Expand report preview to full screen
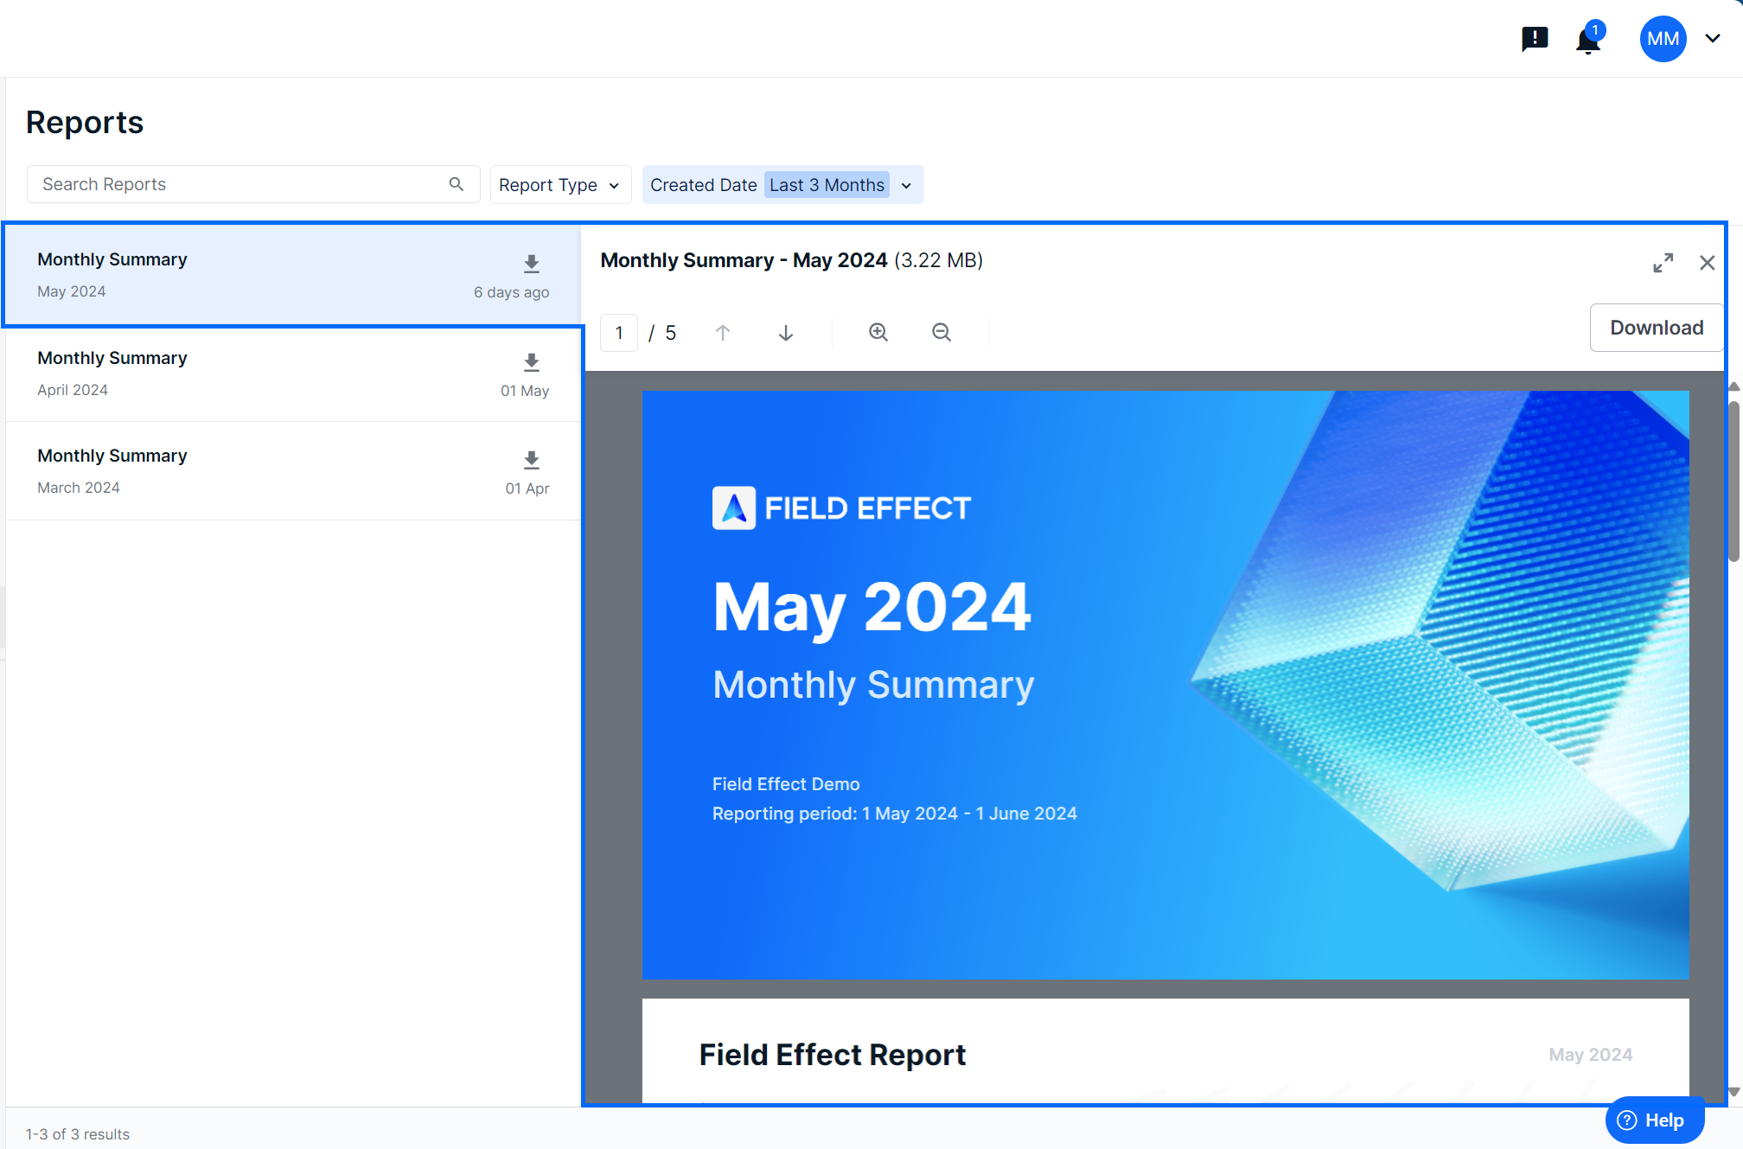Image resolution: width=1743 pixels, height=1149 pixels. click(x=1663, y=263)
